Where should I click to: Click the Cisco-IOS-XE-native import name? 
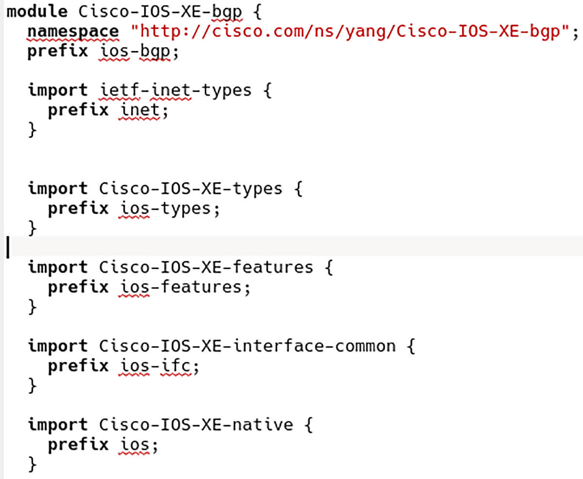pos(196,425)
